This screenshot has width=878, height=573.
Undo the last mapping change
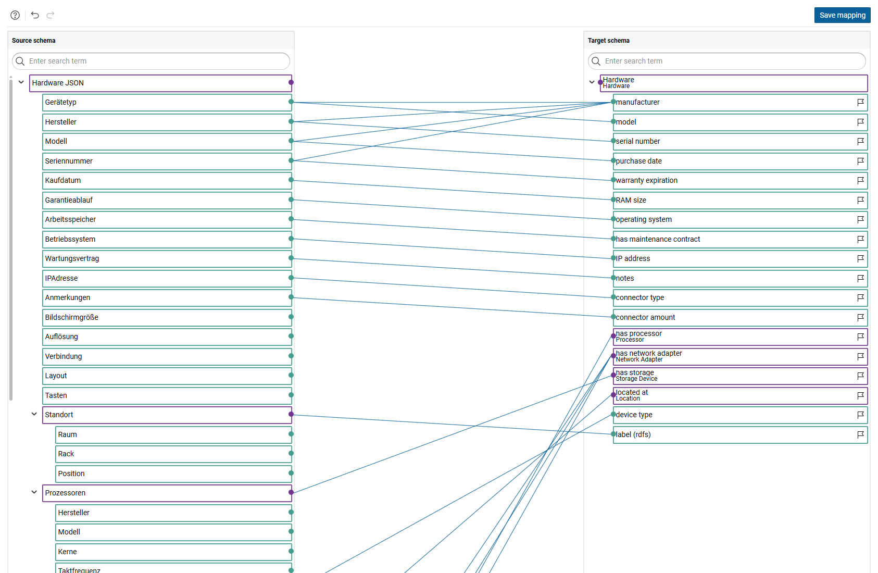coord(34,15)
